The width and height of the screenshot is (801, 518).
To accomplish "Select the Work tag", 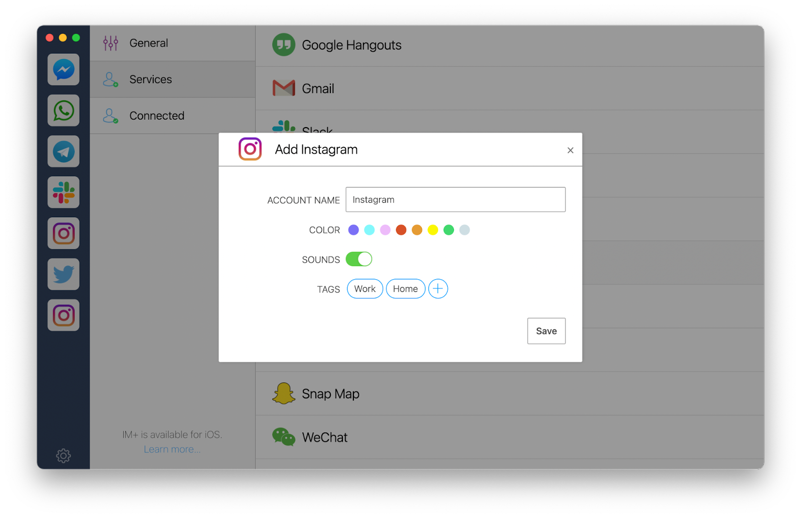I will (364, 289).
